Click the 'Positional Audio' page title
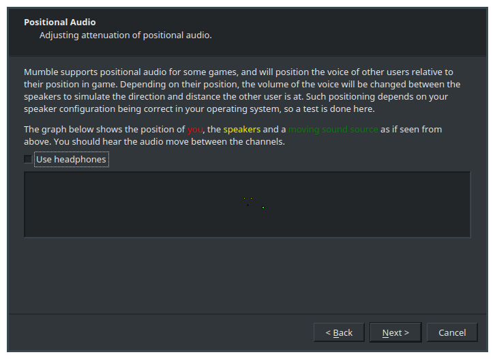The width and height of the screenshot is (495, 359). coord(60,22)
